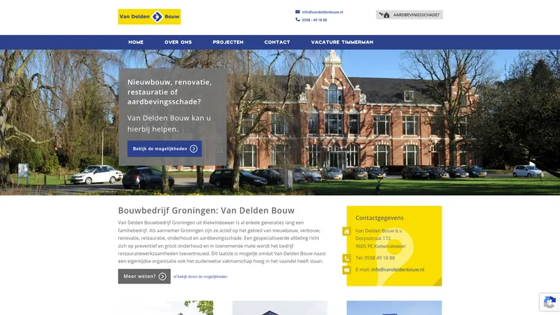This screenshot has width=560, height=315.
Task: Click 'Bouwbedrijf Groningen: Van Delden Bouw' heading
Action: 206,211
